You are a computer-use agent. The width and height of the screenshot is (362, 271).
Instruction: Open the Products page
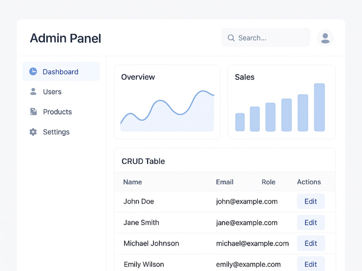[61, 112]
